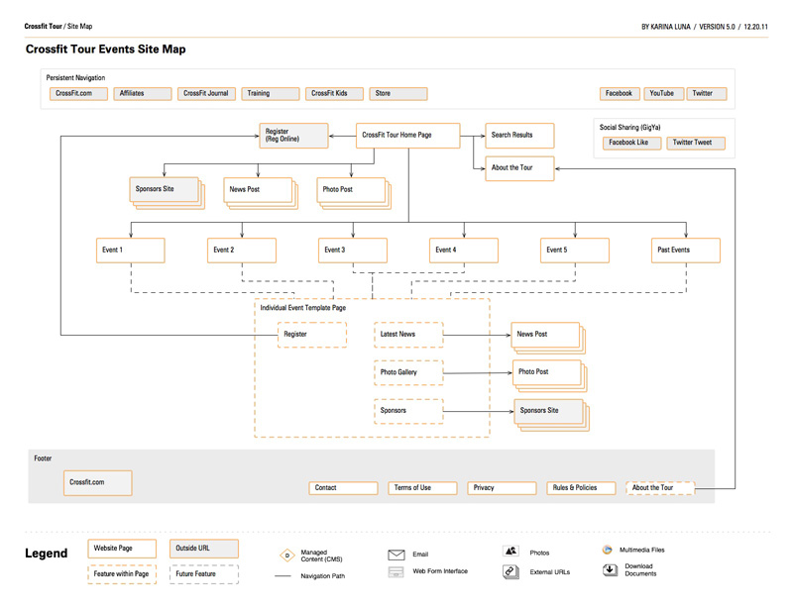Click the "Navigation Path" legend label

click(x=323, y=576)
